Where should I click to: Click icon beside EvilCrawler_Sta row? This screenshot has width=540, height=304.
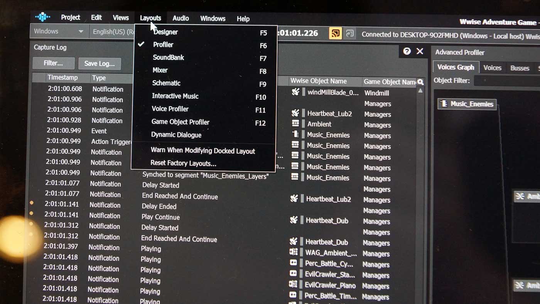point(293,274)
